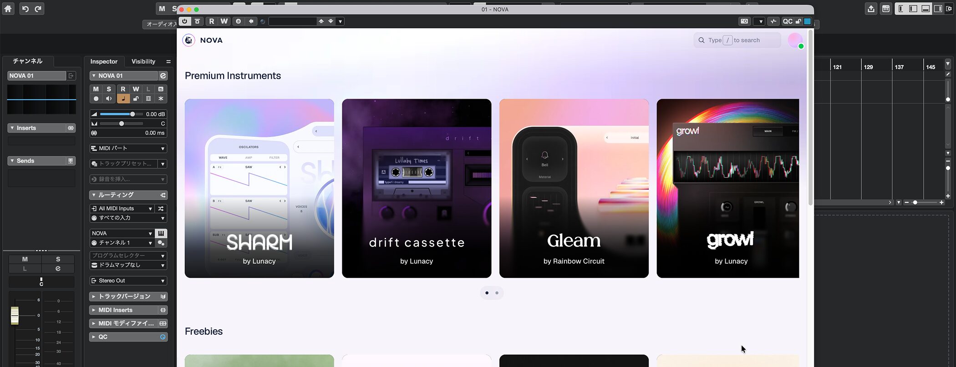Click the 0.00 ms track delay value

pyautogui.click(x=155, y=133)
